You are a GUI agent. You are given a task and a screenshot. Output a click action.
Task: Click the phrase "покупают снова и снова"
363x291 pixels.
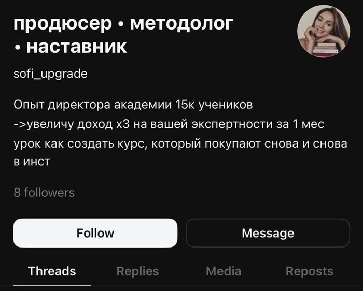274,143
